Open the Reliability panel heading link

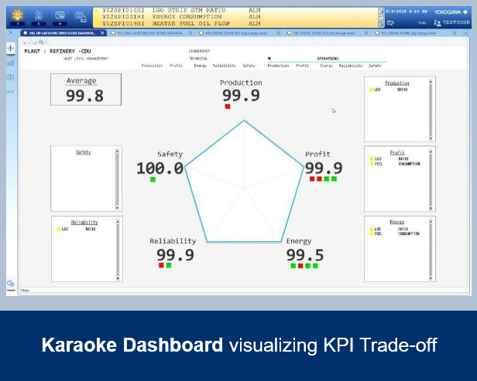tap(84, 223)
